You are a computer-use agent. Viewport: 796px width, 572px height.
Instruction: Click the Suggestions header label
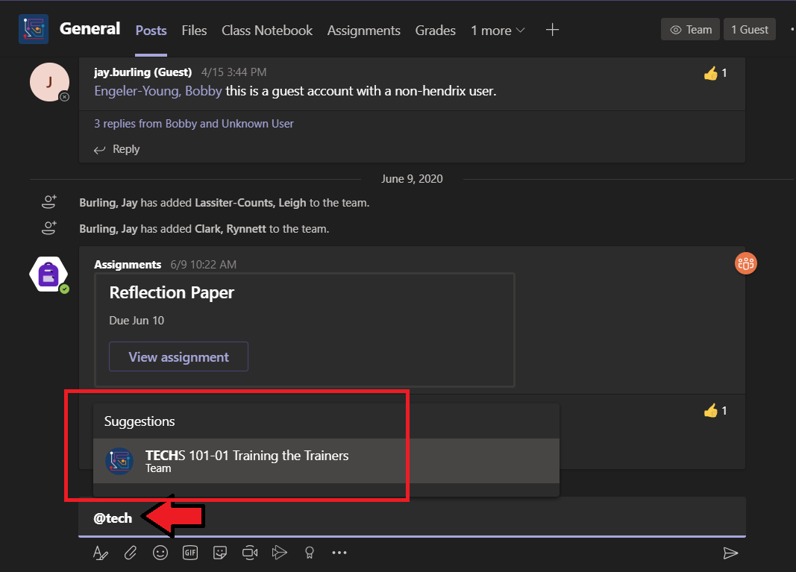click(140, 421)
